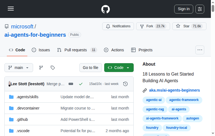The width and height of the screenshot is (215, 136).
Task: Open aka.ms/ai-agents-beginners link
Action: 174,90
